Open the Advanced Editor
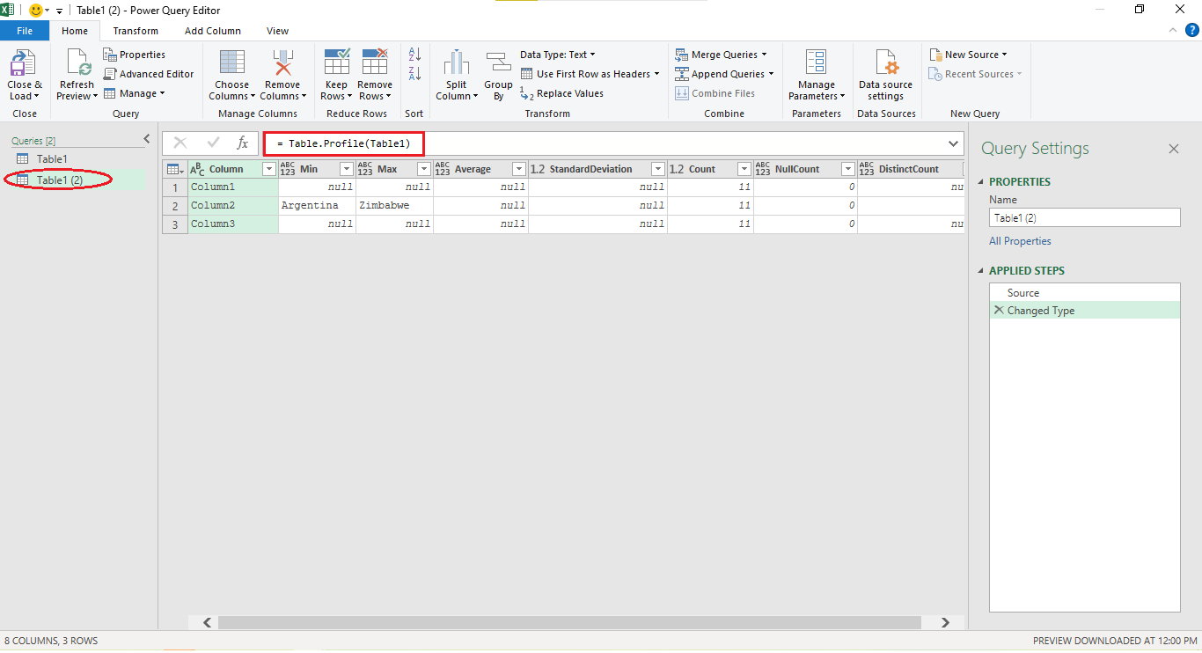Viewport: 1202px width, 653px height. (x=149, y=74)
